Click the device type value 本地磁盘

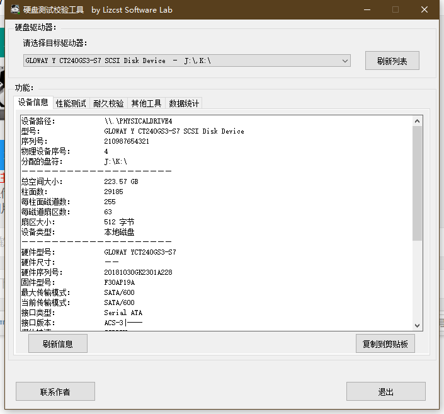[x=119, y=232]
